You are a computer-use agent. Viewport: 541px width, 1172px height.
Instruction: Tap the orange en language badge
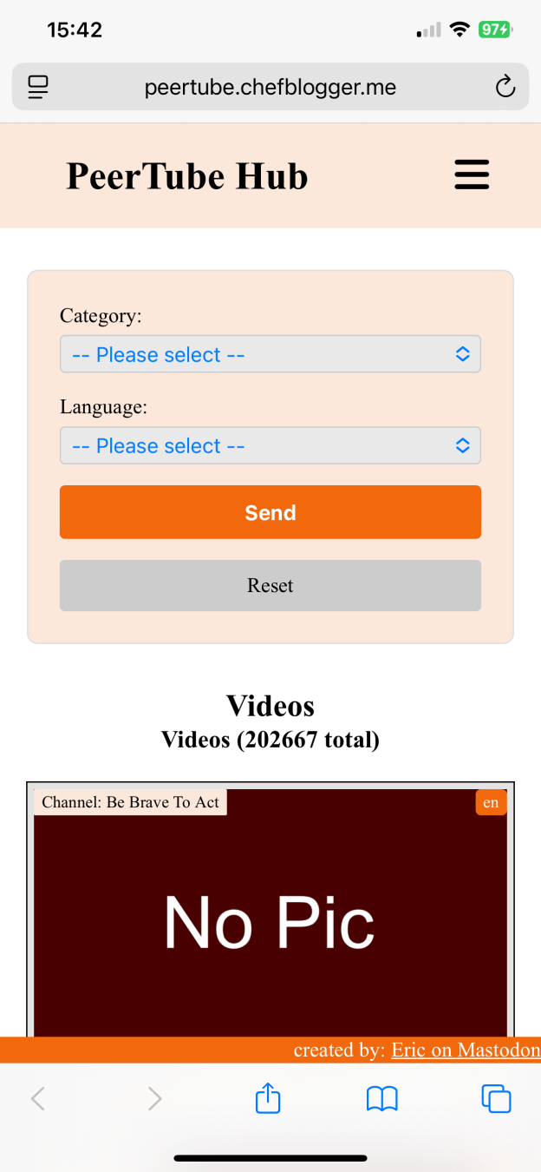491,802
